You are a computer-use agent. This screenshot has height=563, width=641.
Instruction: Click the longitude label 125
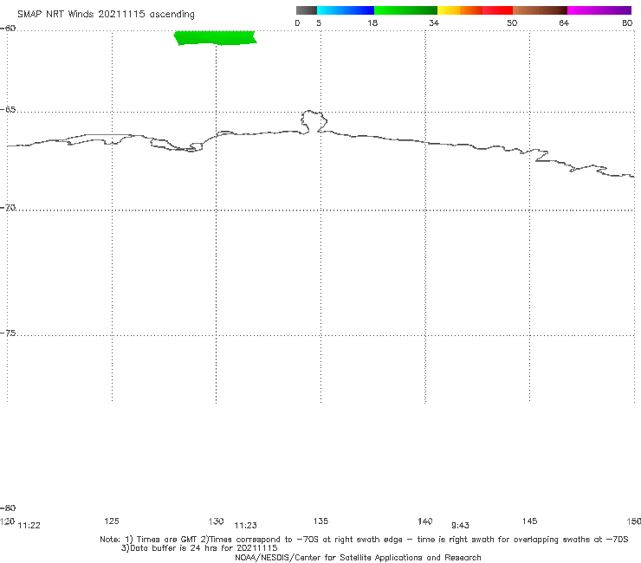click(112, 521)
